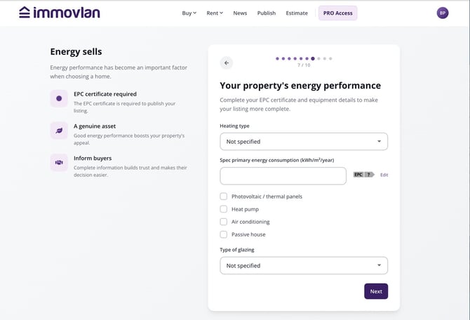
Task: Click the EPC certificate required icon
Action: (59, 98)
